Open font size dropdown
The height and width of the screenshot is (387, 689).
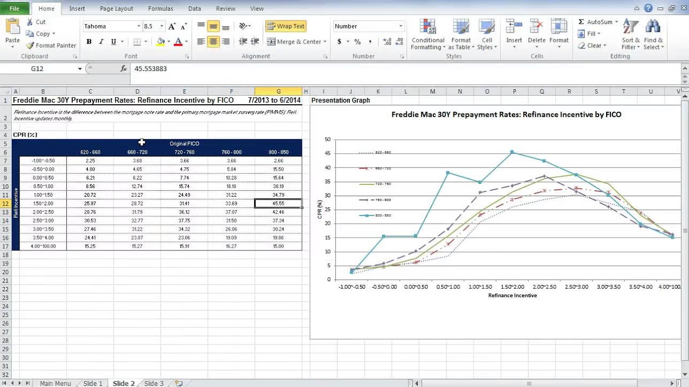click(x=162, y=26)
